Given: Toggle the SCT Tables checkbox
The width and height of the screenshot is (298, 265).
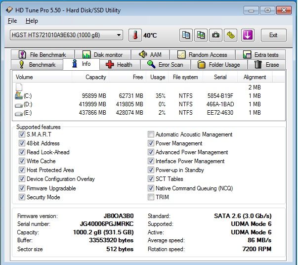Looking at the screenshot, I should pyautogui.click(x=151, y=178).
